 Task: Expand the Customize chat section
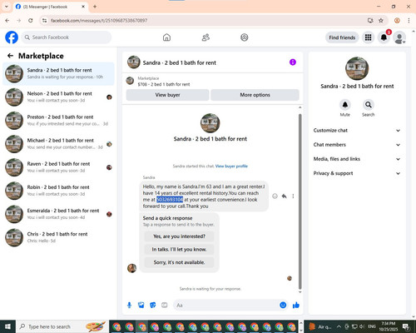pyautogui.click(x=357, y=131)
